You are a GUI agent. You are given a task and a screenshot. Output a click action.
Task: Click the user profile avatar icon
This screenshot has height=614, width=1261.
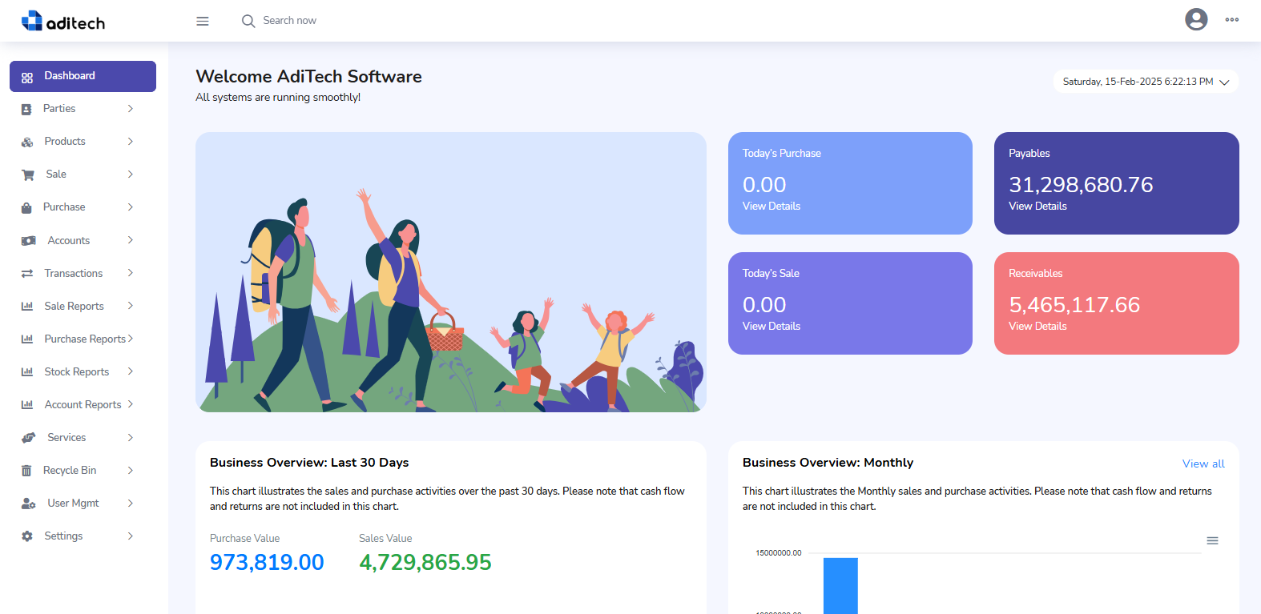tap(1195, 19)
